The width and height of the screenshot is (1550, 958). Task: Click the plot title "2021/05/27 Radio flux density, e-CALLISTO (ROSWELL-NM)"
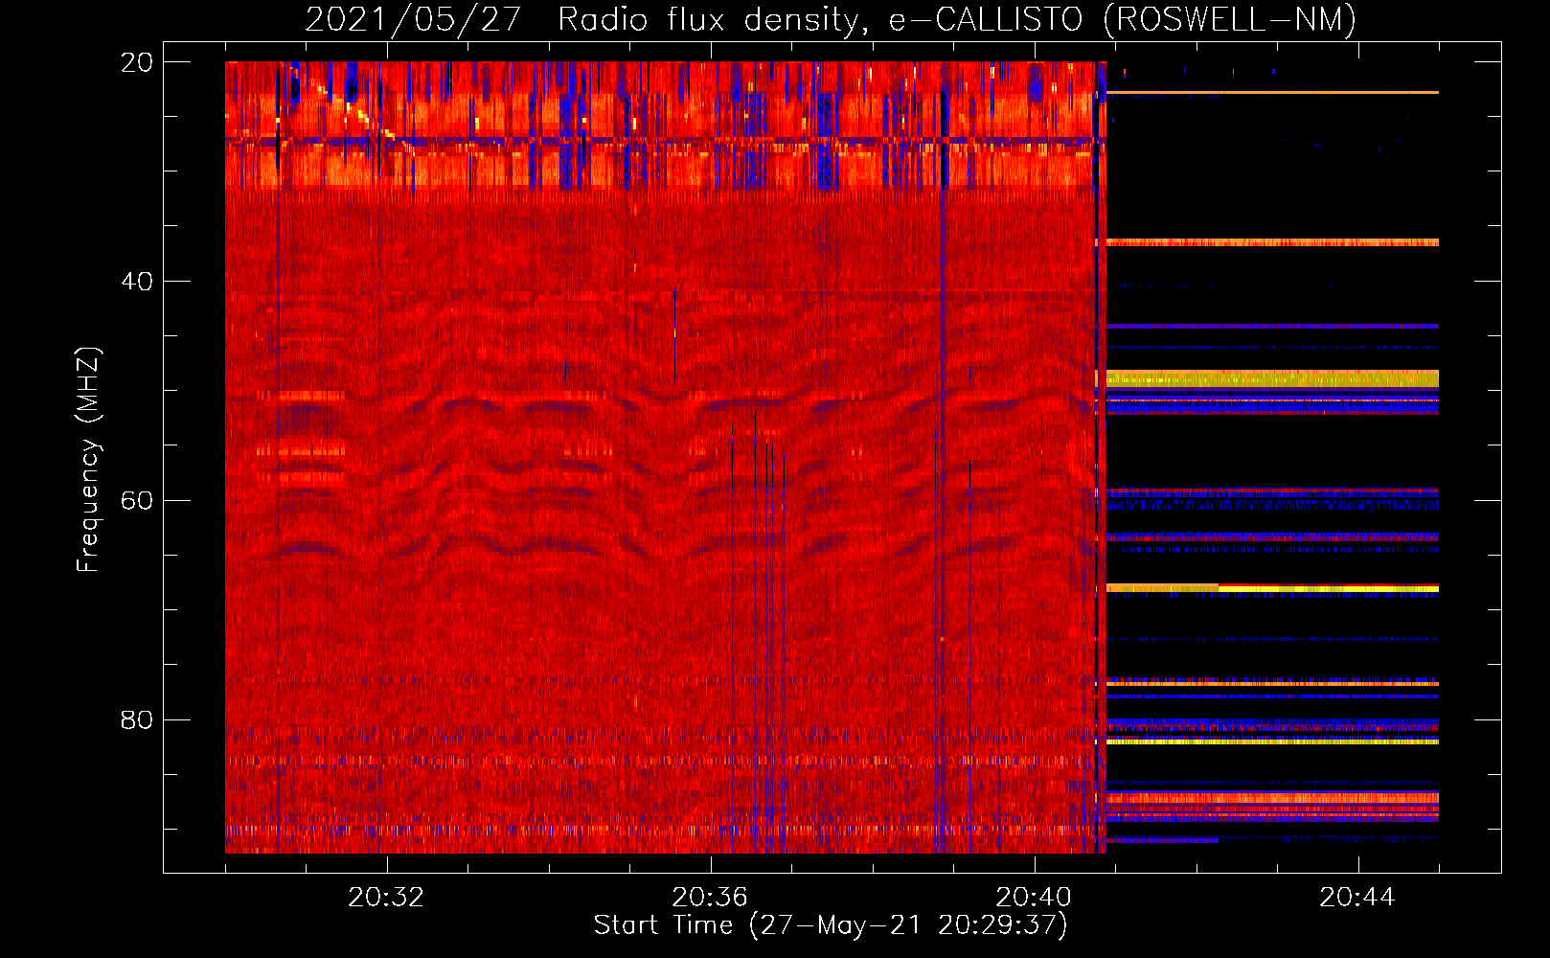tap(831, 19)
